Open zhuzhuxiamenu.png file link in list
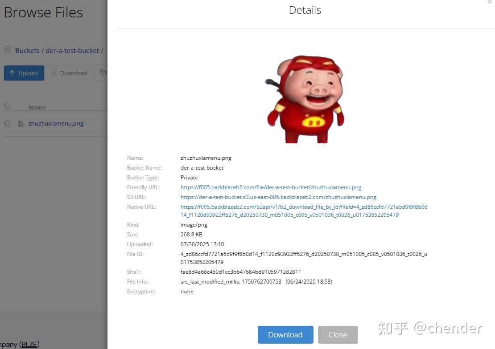 [56, 124]
